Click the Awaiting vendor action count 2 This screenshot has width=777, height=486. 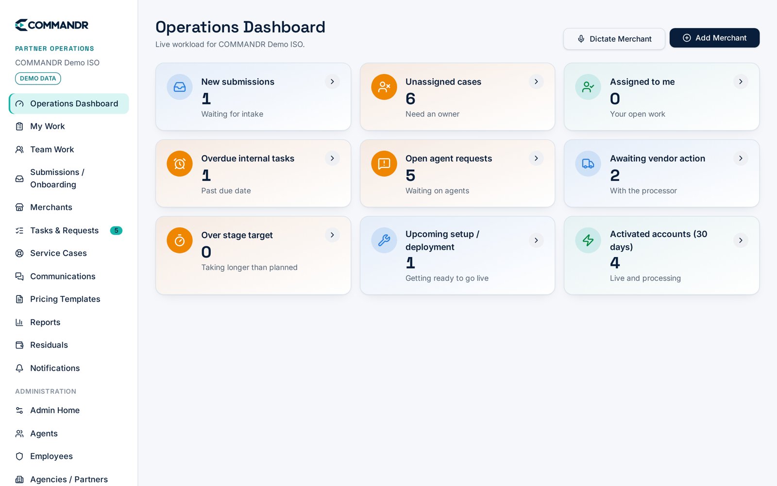(x=615, y=175)
